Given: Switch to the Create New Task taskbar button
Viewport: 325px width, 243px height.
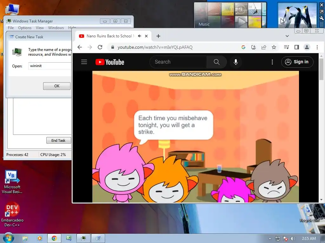Looking at the screenshot, I should tap(98, 239).
